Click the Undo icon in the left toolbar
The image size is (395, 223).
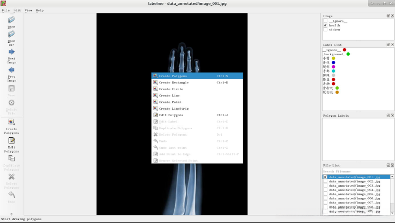pos(11,194)
